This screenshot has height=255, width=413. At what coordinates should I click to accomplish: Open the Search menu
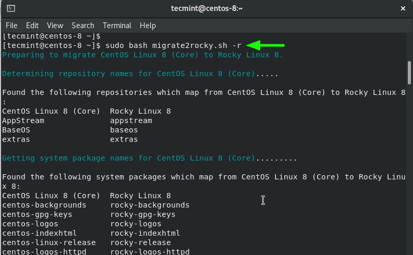pyautogui.click(x=83, y=26)
